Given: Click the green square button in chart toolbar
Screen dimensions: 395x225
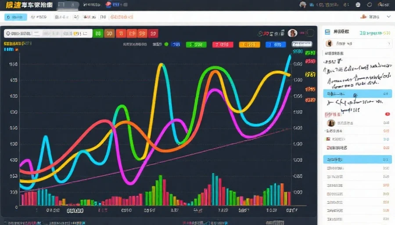Looking at the screenshot, I should pos(99,33).
